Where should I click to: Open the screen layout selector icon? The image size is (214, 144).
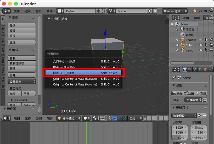(60, 11)
